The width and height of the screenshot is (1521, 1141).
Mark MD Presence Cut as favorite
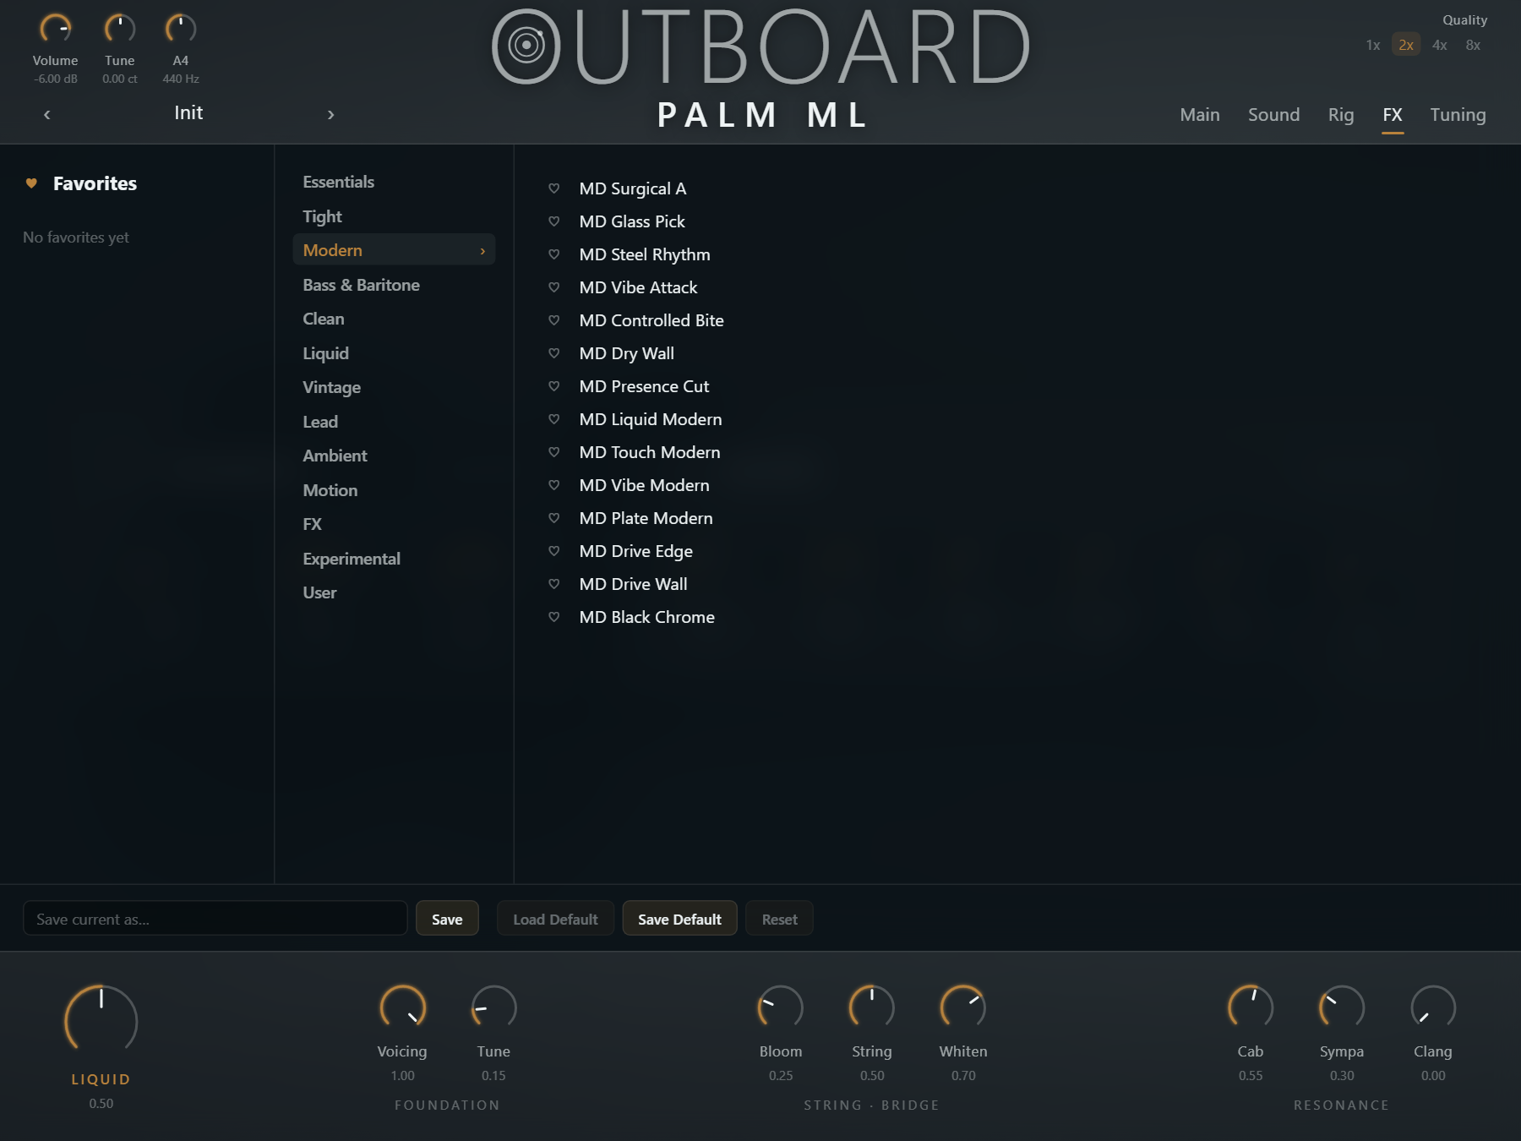pos(554,386)
